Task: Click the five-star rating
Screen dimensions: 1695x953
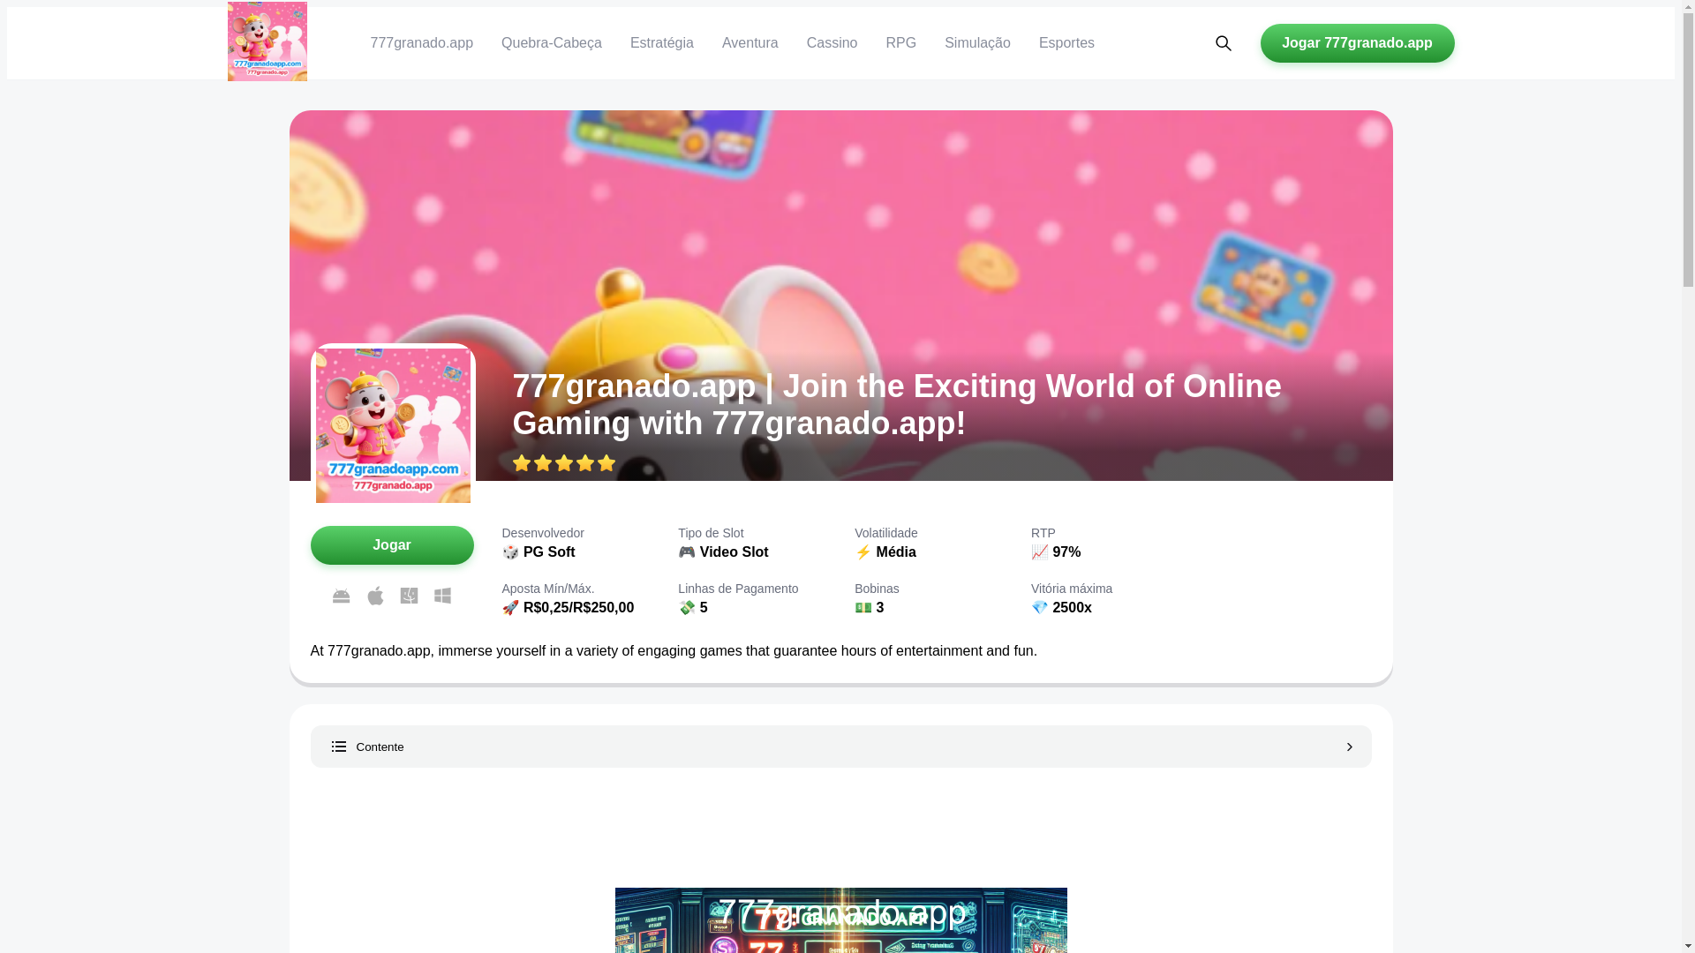Action: pos(564,463)
